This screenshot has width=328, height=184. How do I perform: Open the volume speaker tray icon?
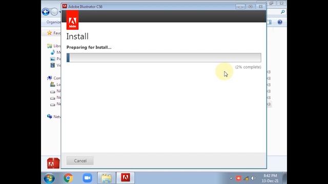click(253, 178)
